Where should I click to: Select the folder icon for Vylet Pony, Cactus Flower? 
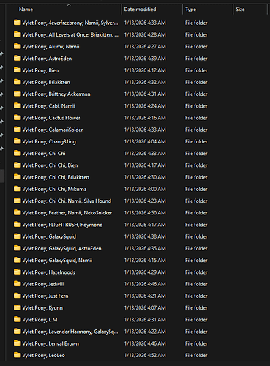click(17, 118)
